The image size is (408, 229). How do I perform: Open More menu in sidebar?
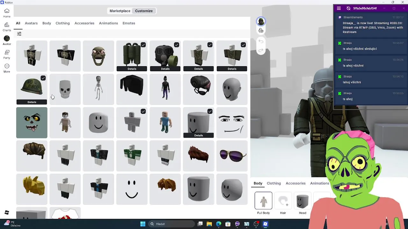click(x=7, y=68)
